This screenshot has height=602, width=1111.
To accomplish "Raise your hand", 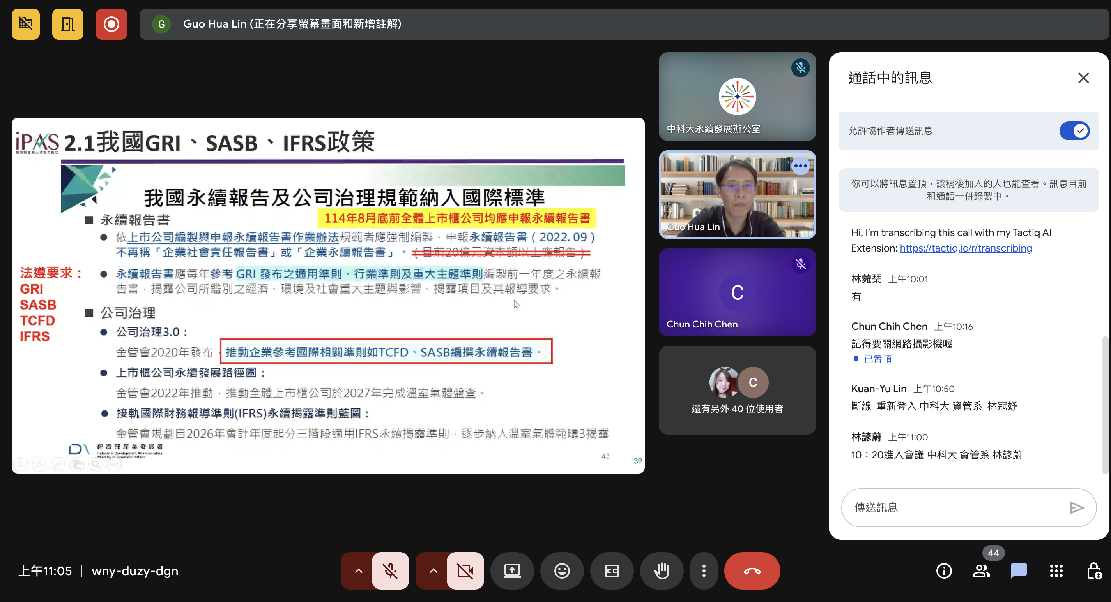I will 661,571.
